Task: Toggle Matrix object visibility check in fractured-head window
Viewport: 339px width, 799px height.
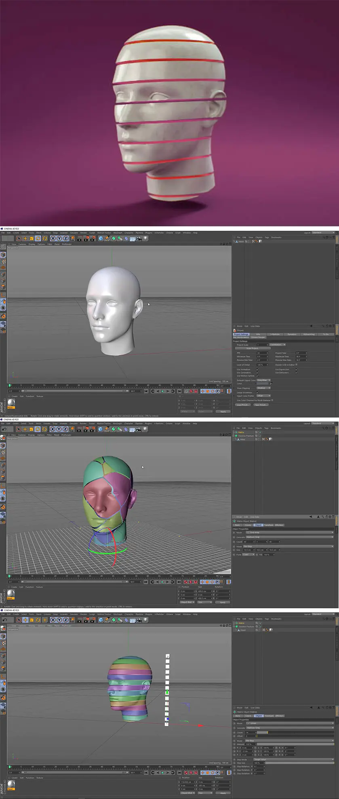Action: click(x=260, y=432)
